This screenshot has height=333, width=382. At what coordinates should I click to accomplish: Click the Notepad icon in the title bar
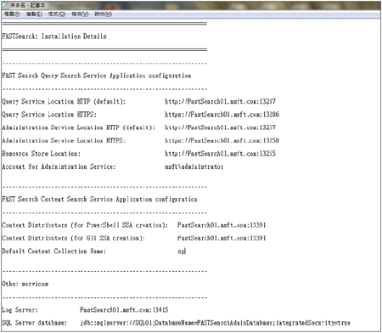5,5
